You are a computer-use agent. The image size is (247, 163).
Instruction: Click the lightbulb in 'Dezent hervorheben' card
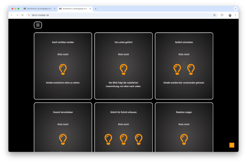tap(63, 139)
